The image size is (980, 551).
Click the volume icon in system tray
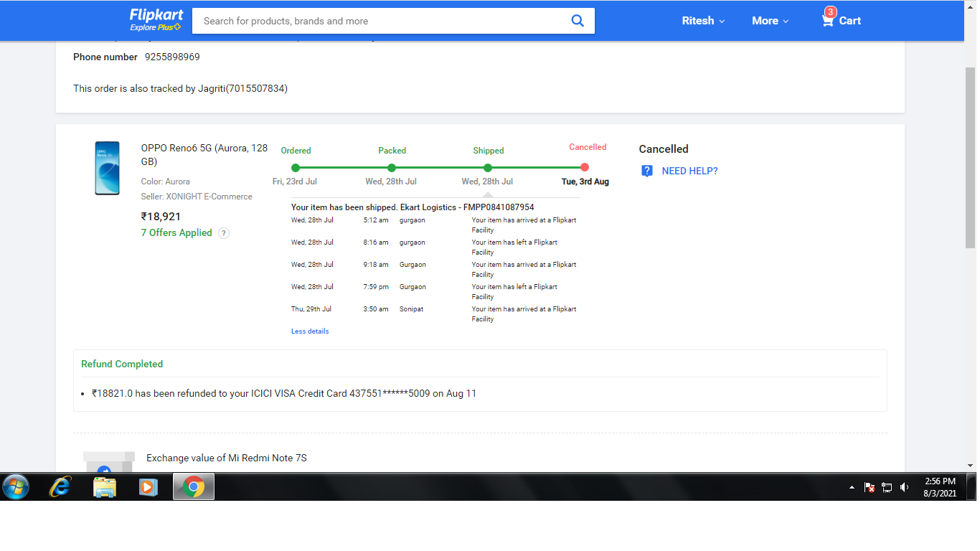(905, 487)
